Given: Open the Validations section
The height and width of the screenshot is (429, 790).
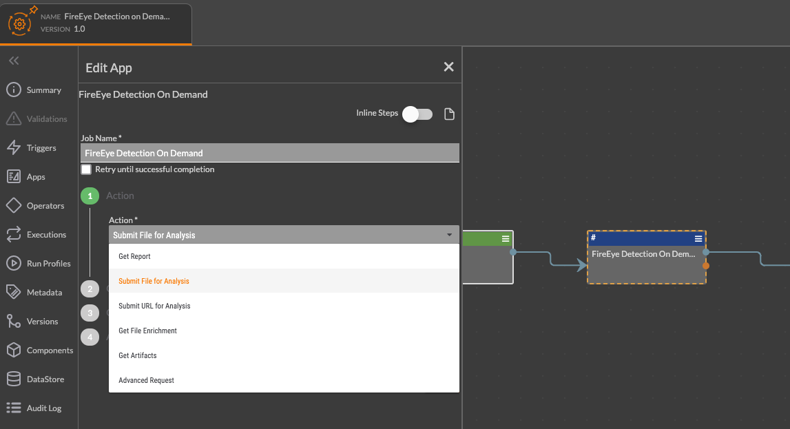Looking at the screenshot, I should pos(37,119).
